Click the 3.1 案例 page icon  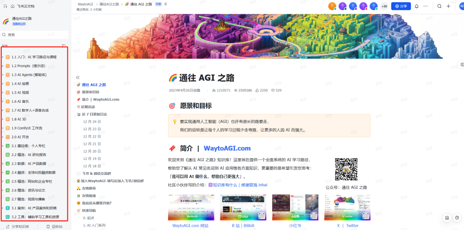point(8,208)
